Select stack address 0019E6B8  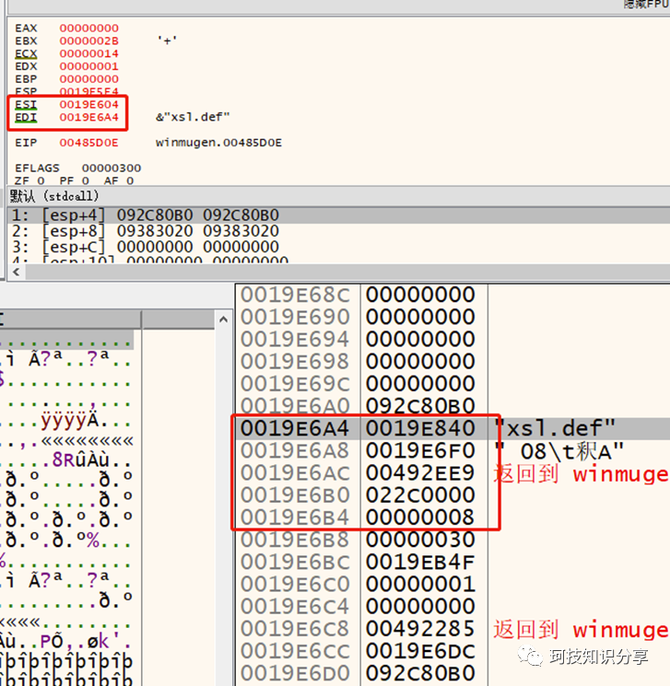click(295, 540)
